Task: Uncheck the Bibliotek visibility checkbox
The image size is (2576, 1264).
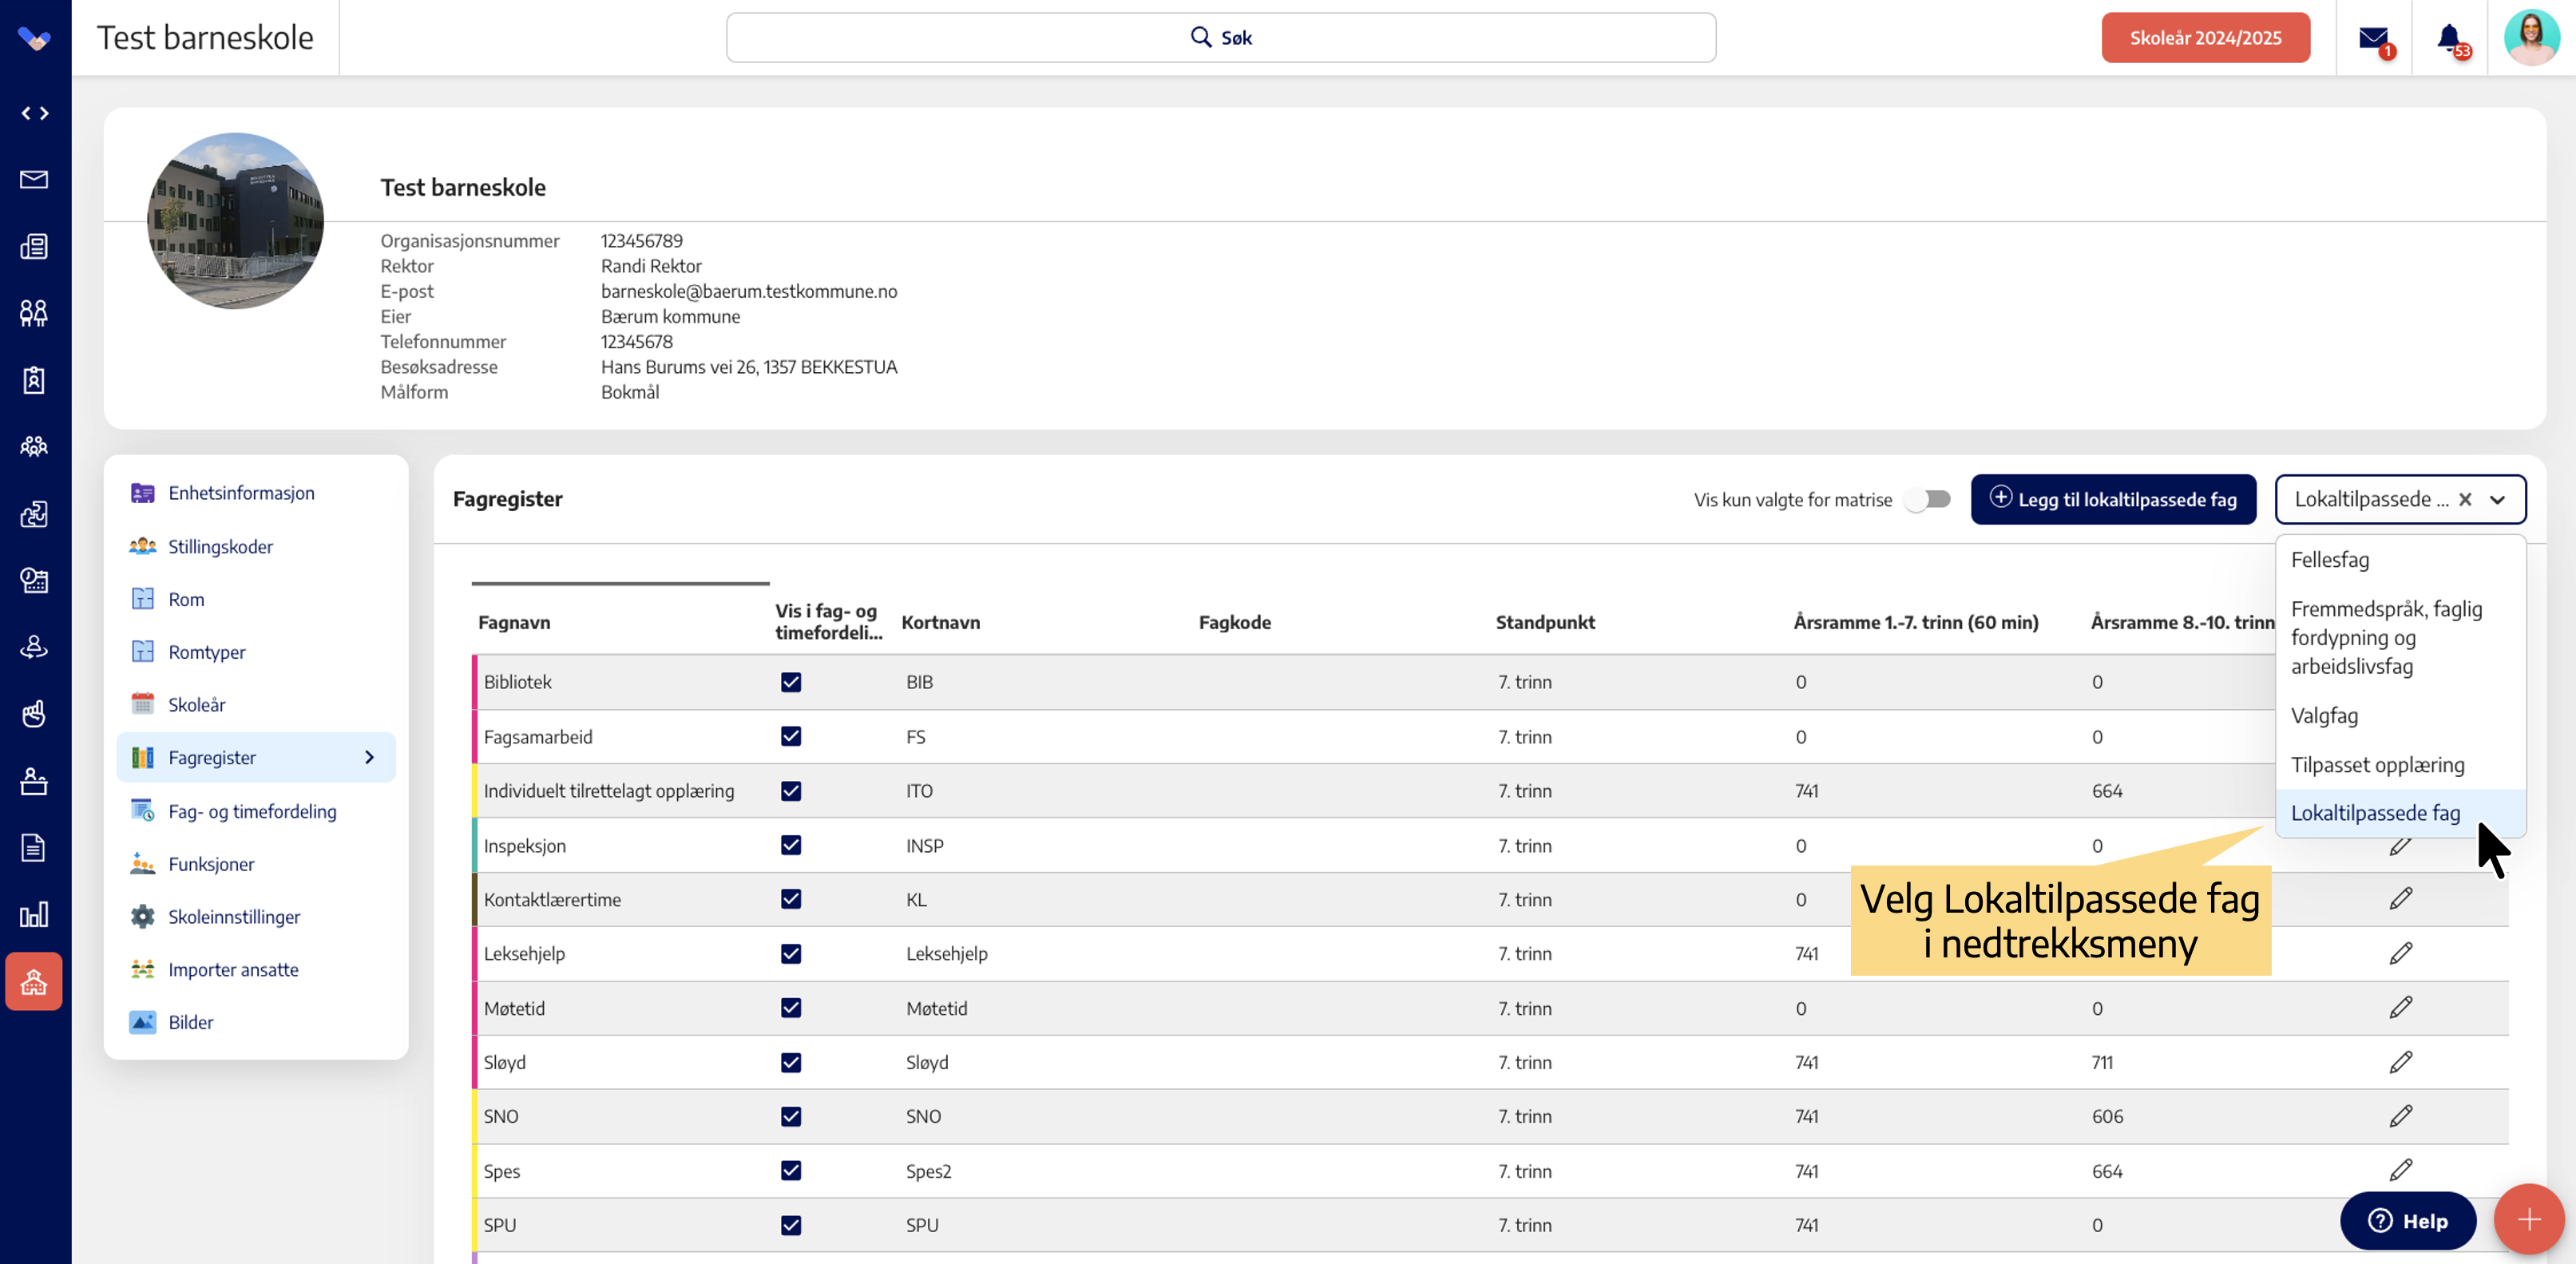Action: [791, 682]
